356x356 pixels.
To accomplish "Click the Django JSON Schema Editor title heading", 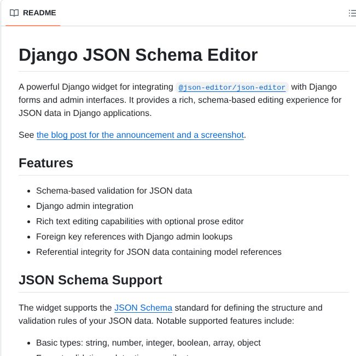I will pos(138,55).
